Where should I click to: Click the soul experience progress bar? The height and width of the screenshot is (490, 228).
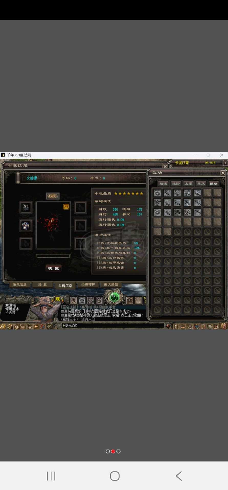[53, 256]
